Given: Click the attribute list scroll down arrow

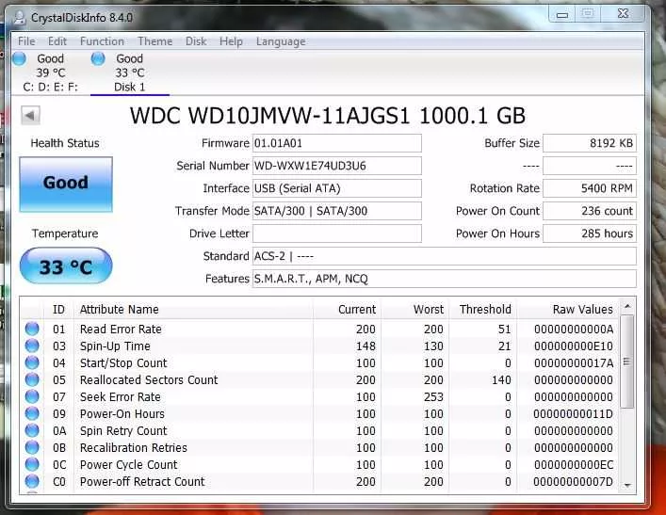Looking at the screenshot, I should coord(627,485).
